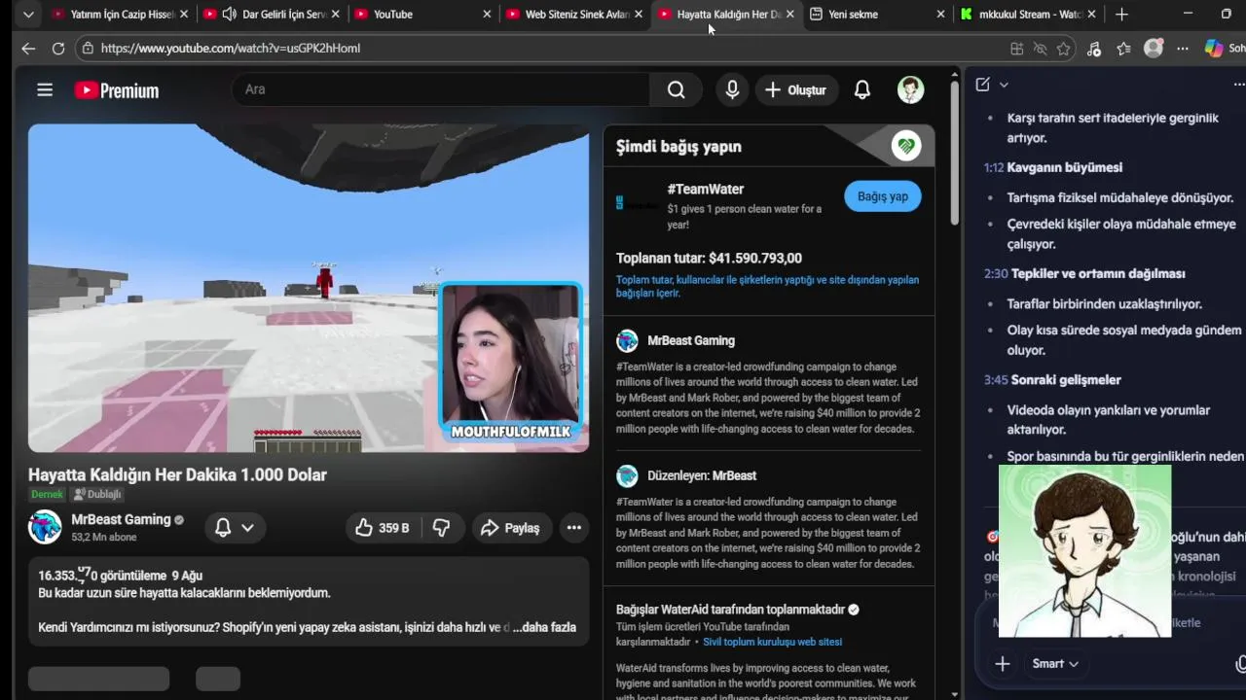
Task: Go back with browser back arrow
Action: [x=28, y=48]
